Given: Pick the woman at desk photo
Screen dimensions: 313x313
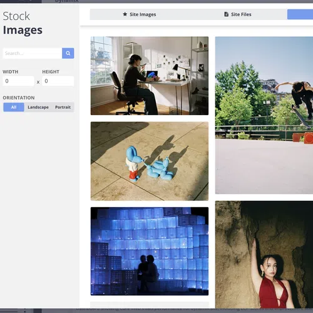Looking at the screenshot, I should [x=150, y=76].
